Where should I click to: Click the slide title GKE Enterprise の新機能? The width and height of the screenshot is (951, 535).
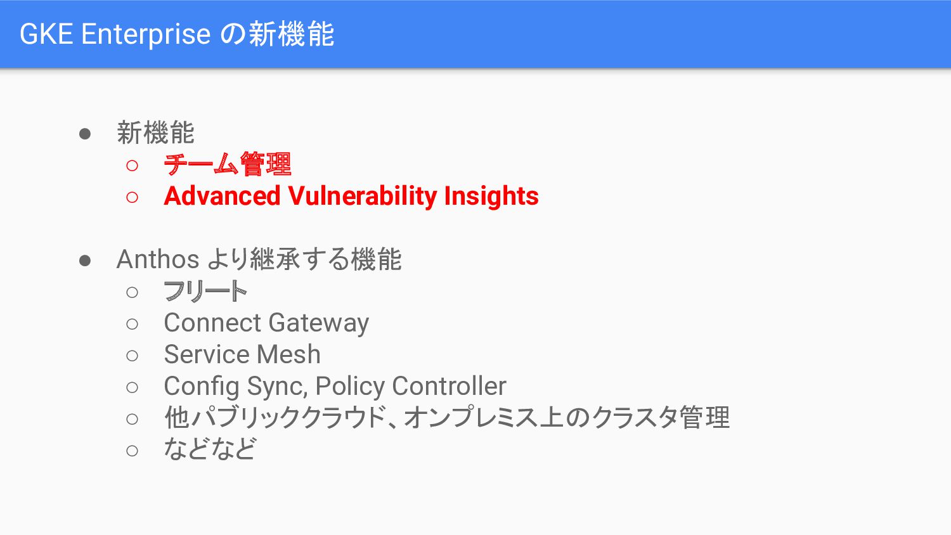[177, 34]
